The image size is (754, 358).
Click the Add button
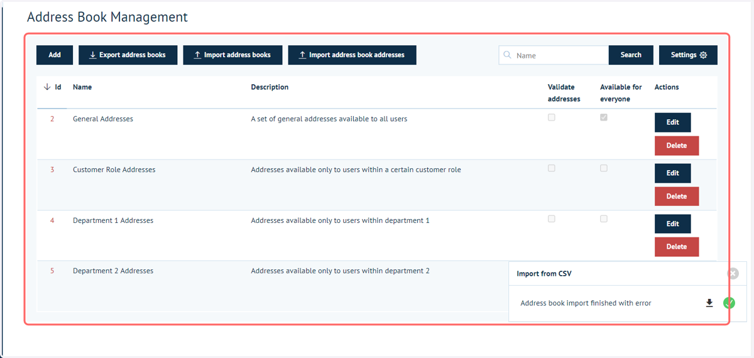click(55, 55)
